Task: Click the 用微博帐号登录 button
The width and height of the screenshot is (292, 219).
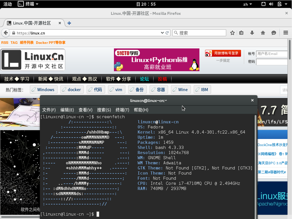Action: click(223, 53)
